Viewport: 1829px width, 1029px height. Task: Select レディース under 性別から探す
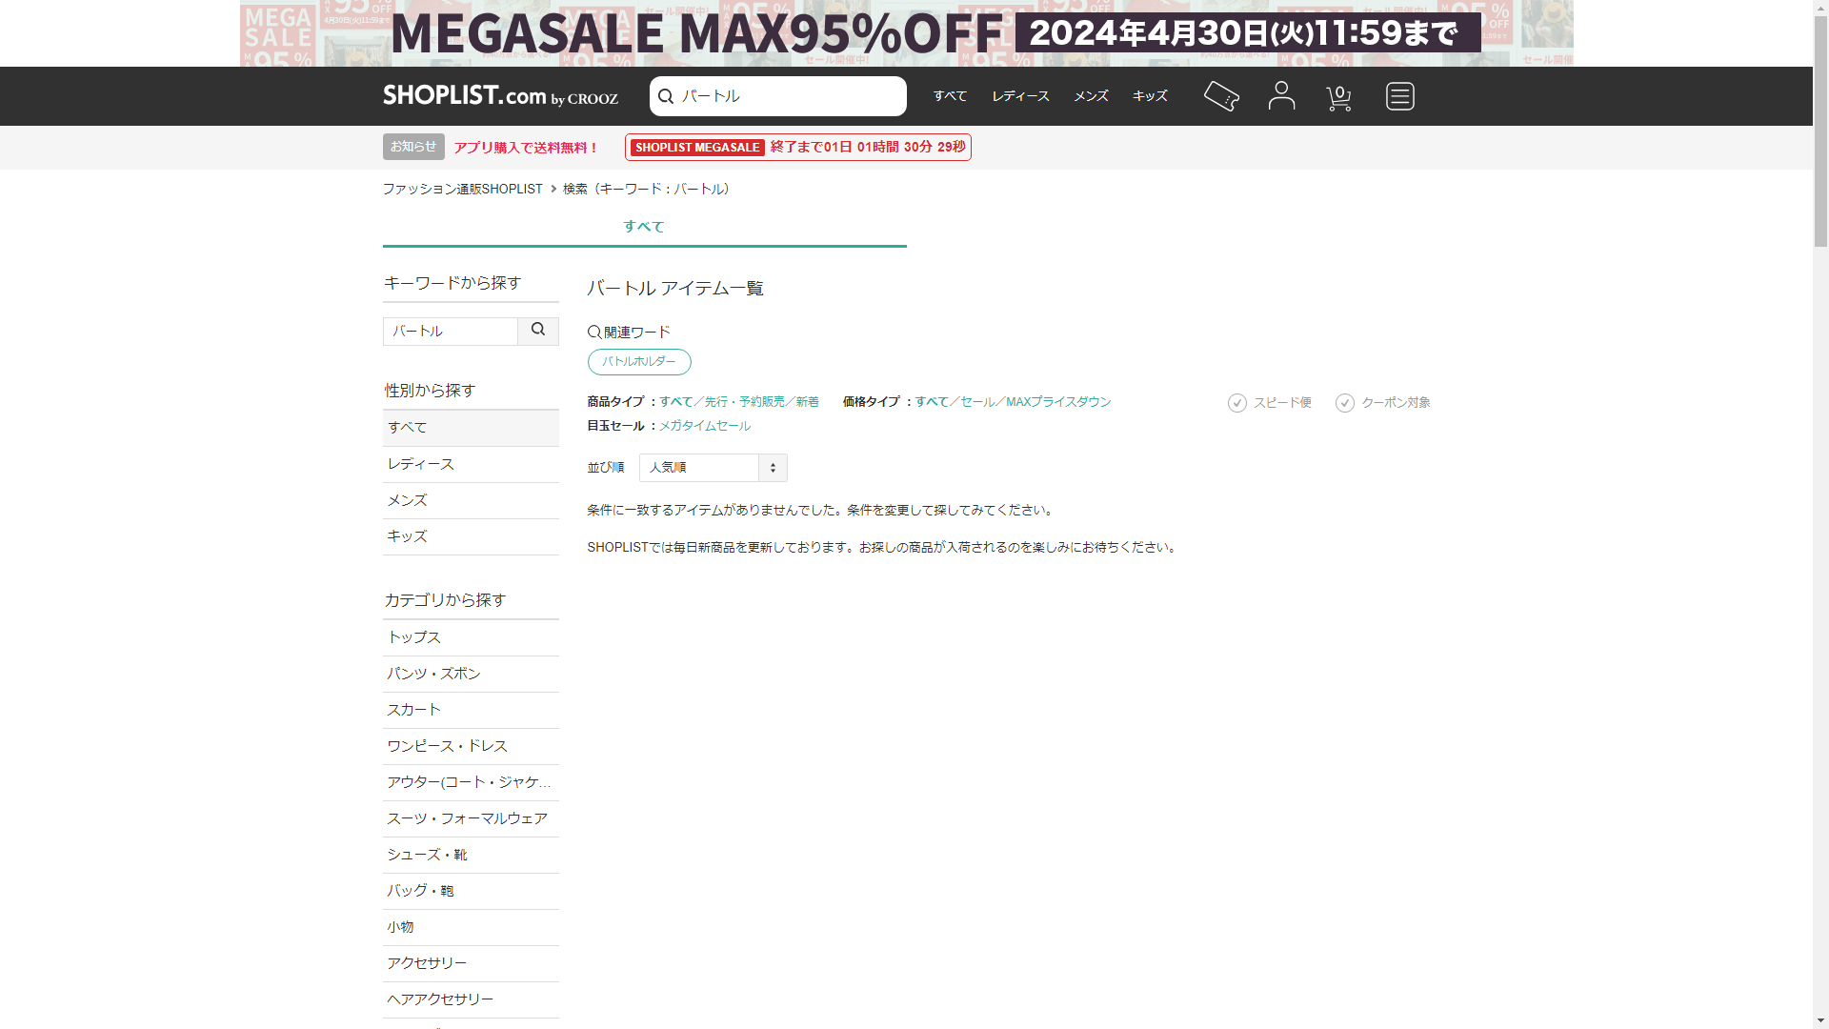(x=471, y=464)
